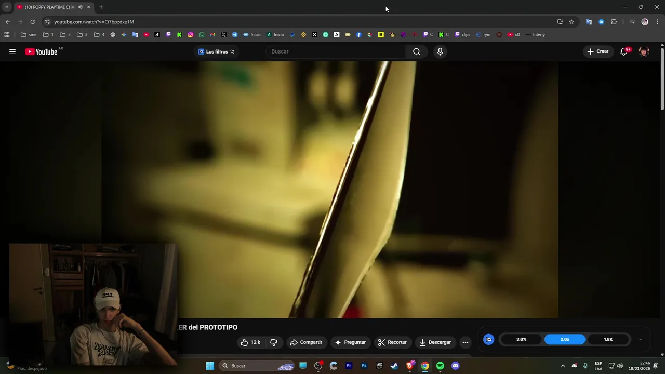Open the Preguntar AI button
This screenshot has height=374, width=665.
(350, 342)
